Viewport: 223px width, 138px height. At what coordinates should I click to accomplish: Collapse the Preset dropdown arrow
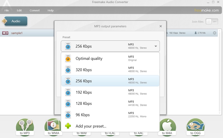(156, 46)
